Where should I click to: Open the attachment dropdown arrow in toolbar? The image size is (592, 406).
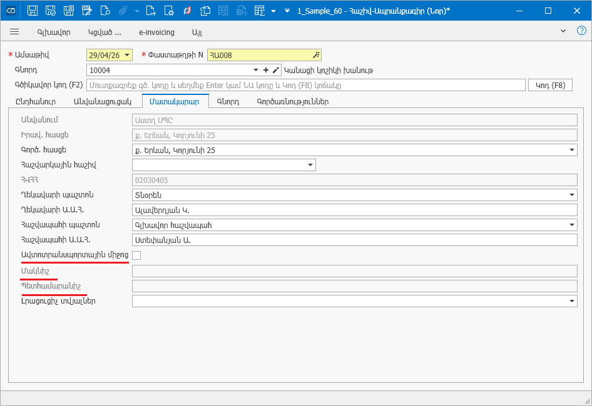coord(137,11)
